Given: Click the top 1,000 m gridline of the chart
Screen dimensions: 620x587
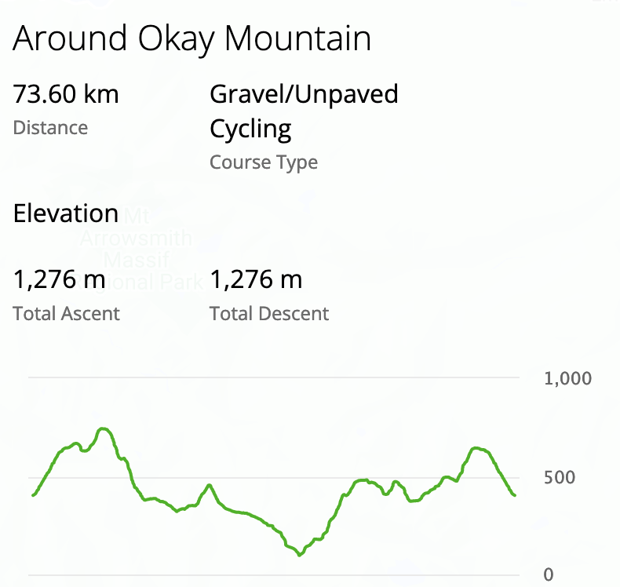Looking at the screenshot, I should pyautogui.click(x=275, y=378).
